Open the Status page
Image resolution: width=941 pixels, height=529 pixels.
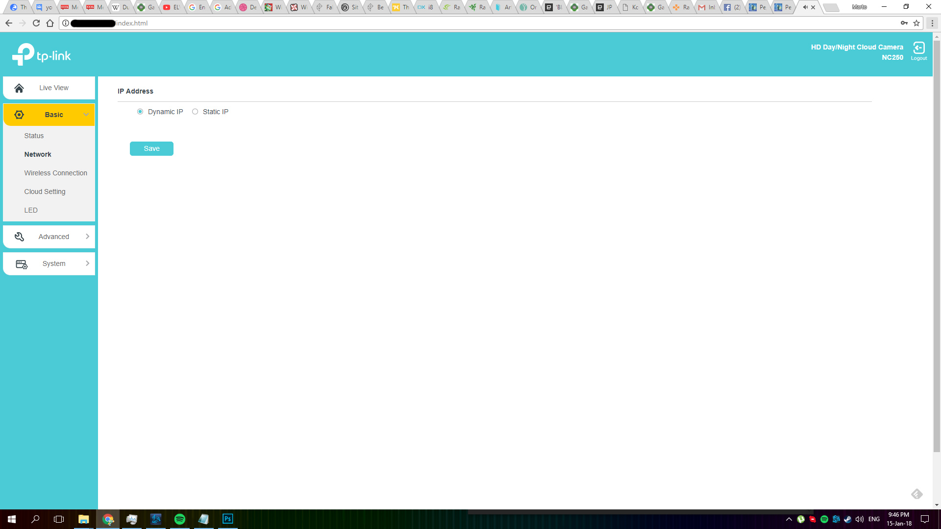coord(34,136)
